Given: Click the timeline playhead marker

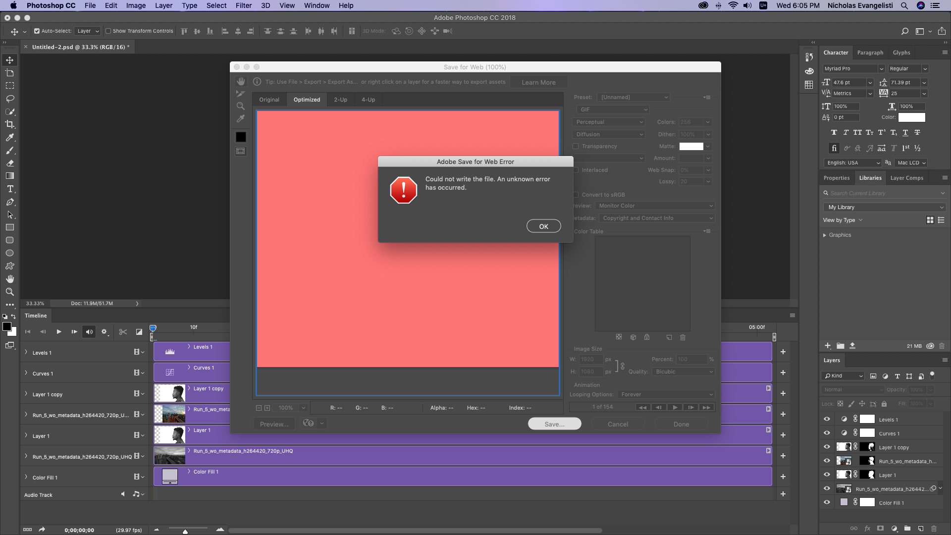Looking at the screenshot, I should click(152, 327).
